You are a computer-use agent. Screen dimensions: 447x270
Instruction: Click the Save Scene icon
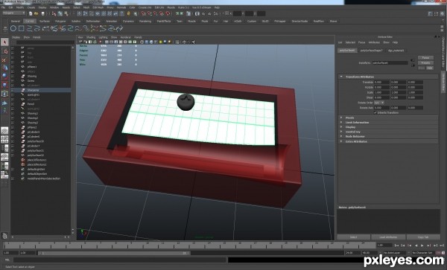[x=42, y=13]
